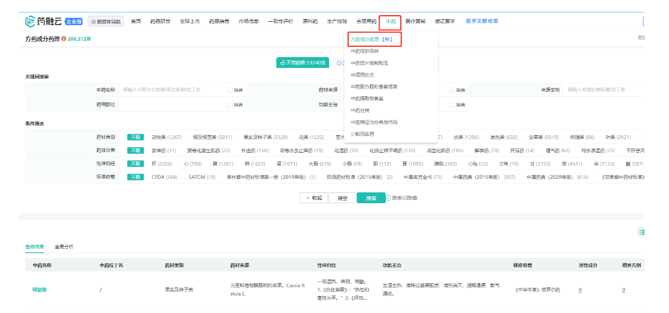This screenshot has height=313, width=669.
Task: Switch to the 全局分析 tab
Action: click(x=64, y=247)
